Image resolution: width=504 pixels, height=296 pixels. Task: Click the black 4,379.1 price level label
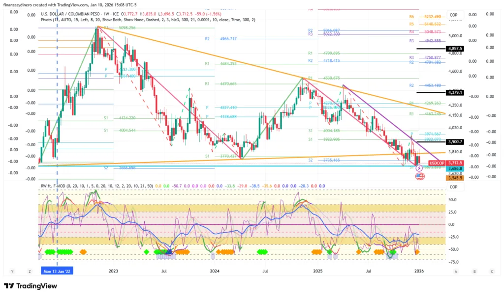tap(454, 92)
